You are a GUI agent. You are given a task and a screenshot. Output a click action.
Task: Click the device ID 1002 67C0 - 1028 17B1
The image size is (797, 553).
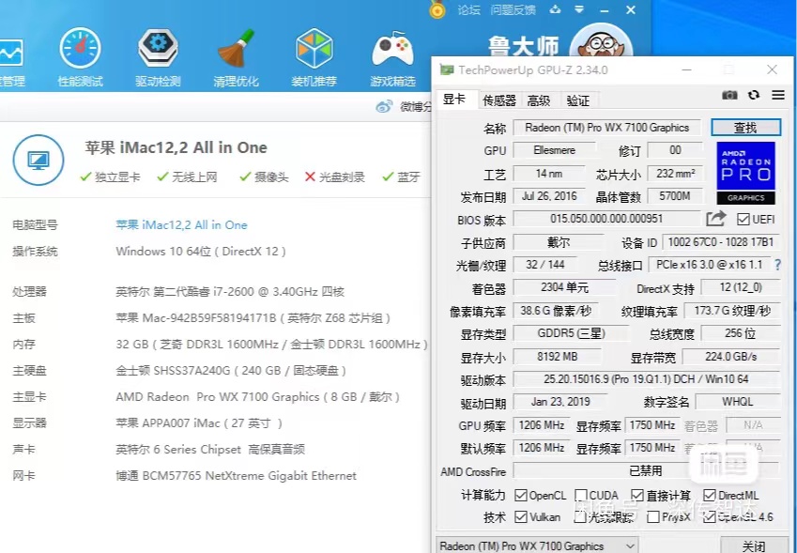coord(721,242)
